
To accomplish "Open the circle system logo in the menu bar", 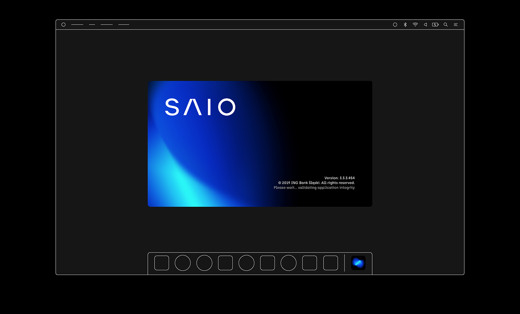I will coord(64,24).
